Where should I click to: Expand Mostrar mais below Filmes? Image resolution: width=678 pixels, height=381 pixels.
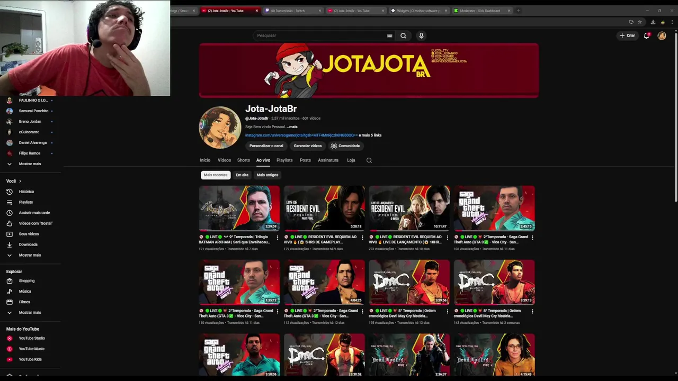30,313
